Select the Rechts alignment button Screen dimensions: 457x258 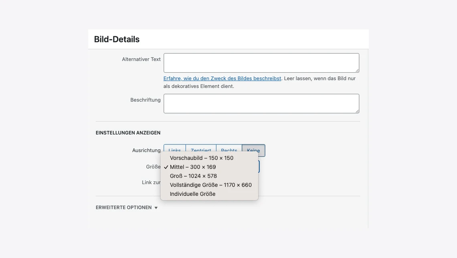pos(229,148)
